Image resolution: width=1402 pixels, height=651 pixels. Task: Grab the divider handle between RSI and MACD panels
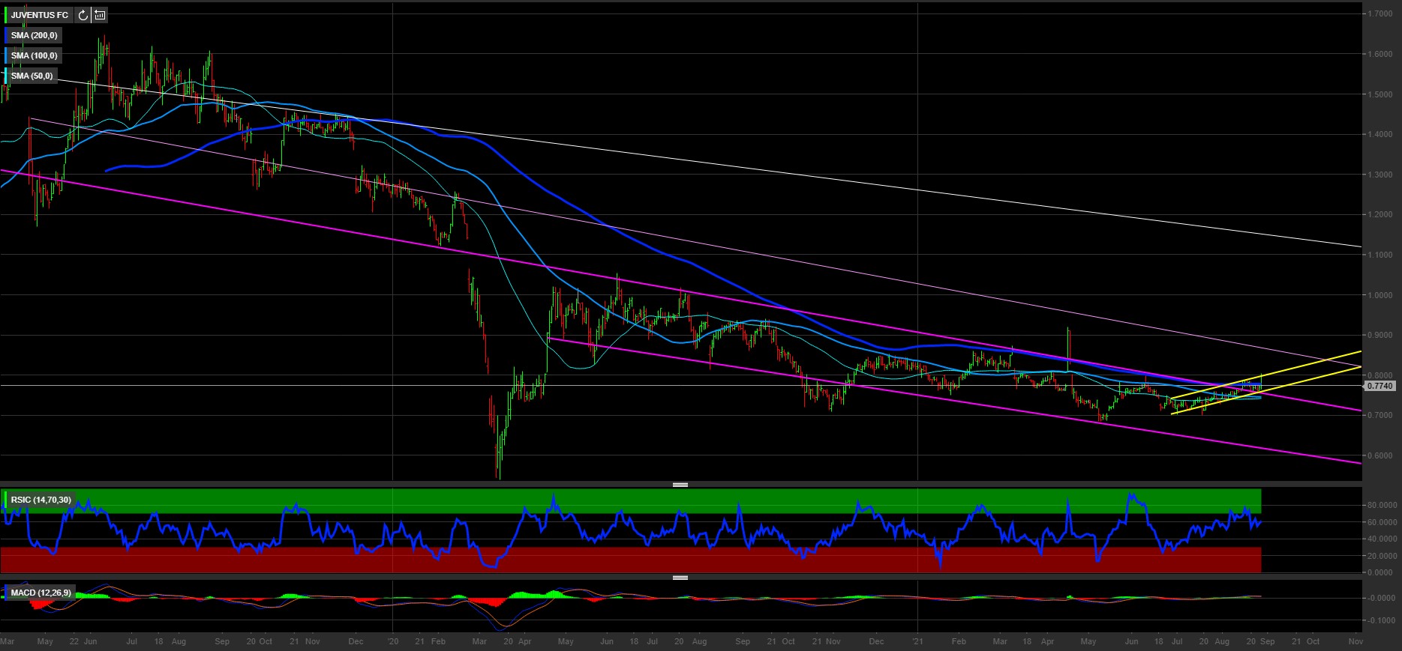point(680,578)
